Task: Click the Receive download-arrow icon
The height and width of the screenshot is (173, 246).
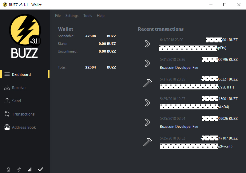Action: coord(7,88)
